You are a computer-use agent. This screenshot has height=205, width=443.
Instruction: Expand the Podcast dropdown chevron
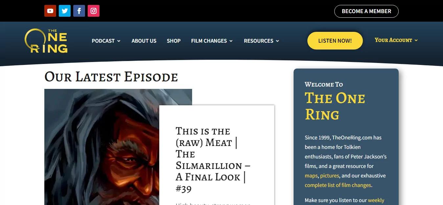click(x=119, y=41)
